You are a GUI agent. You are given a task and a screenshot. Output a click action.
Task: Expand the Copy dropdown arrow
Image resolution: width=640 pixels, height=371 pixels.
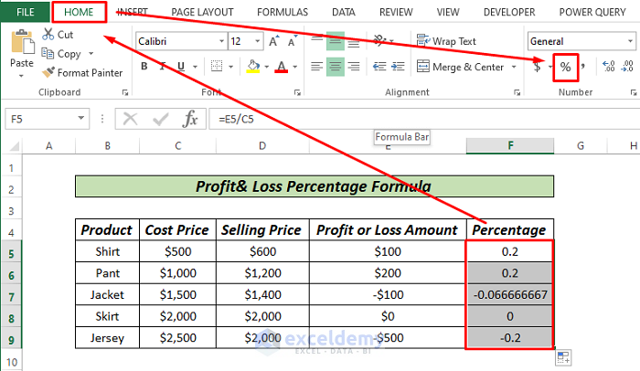(91, 54)
